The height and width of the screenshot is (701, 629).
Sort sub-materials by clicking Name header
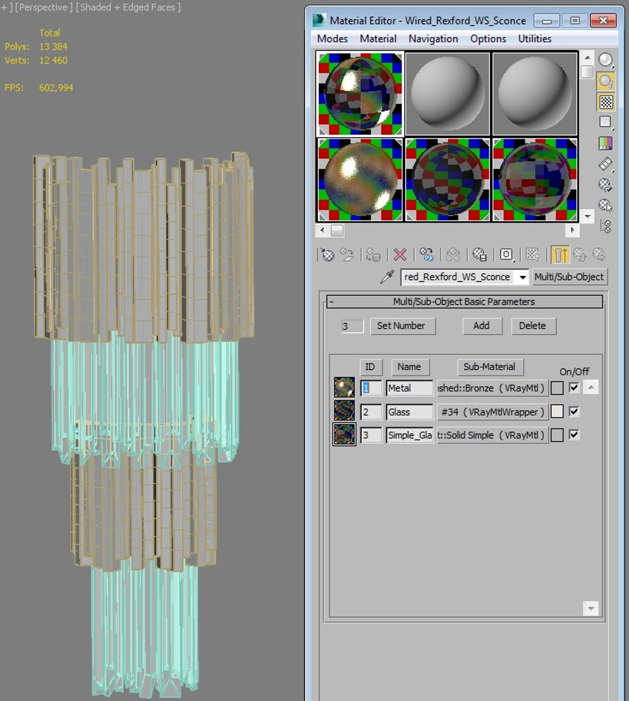(410, 367)
